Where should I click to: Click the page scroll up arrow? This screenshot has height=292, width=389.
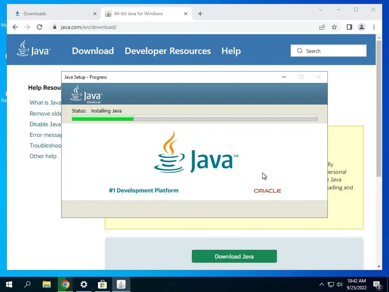pos(379,38)
